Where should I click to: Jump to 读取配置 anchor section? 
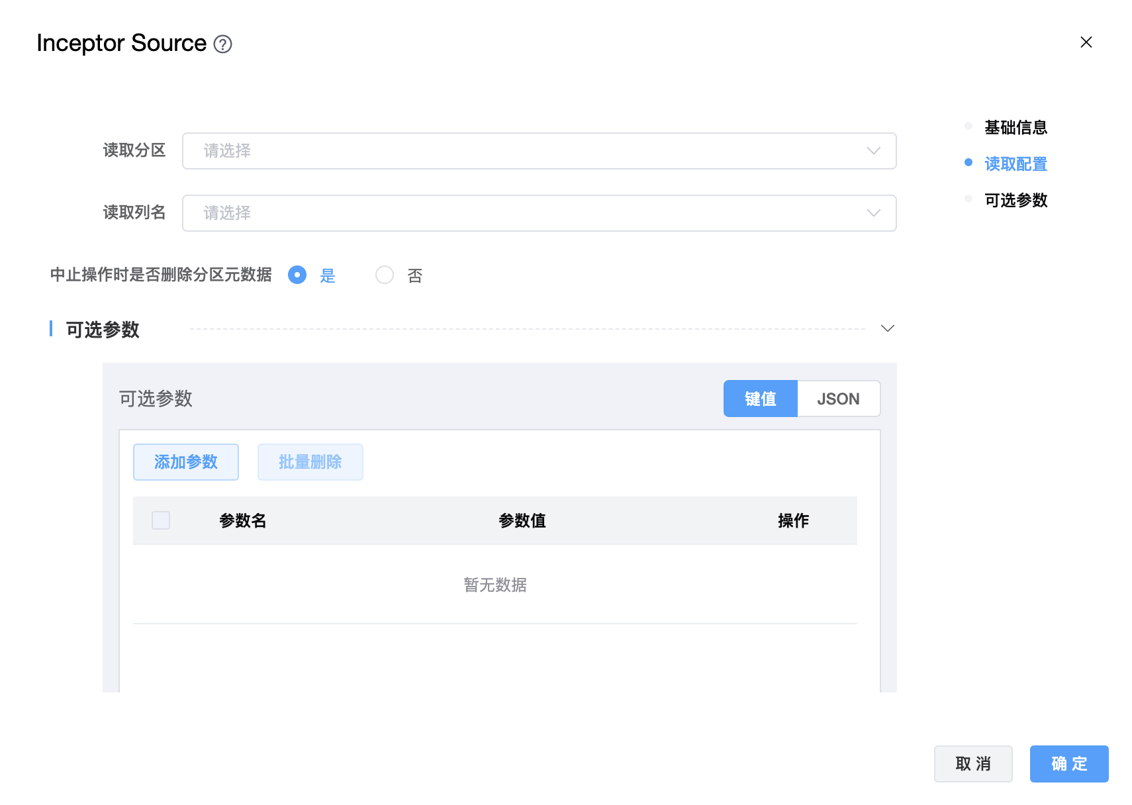coord(1015,164)
